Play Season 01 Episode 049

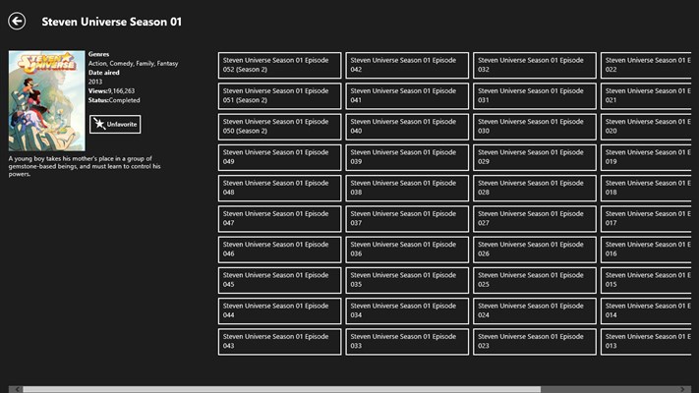(280, 158)
